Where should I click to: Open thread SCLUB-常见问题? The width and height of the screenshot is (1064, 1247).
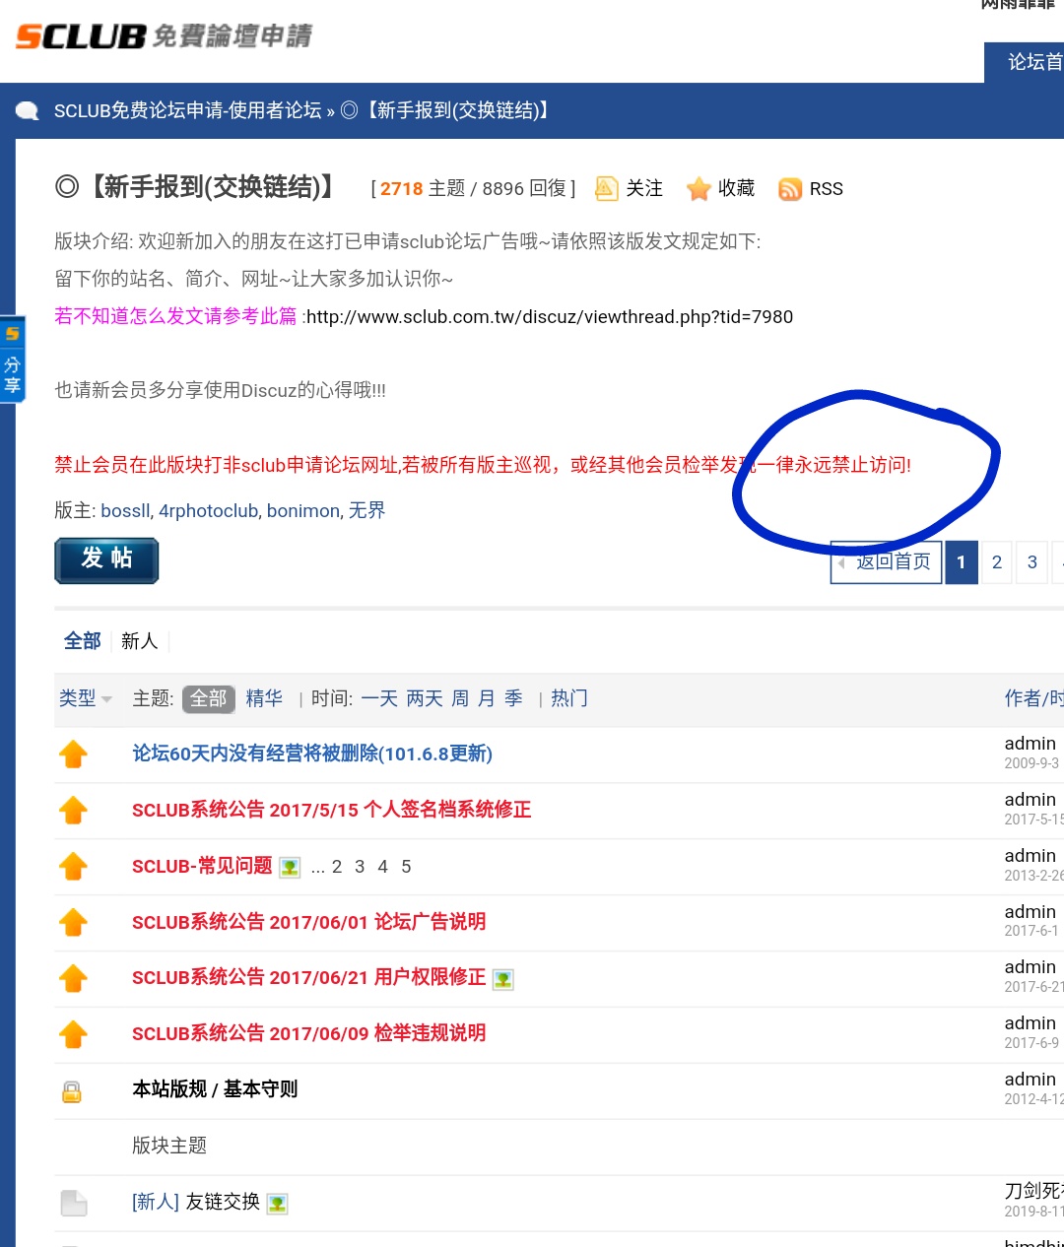click(x=202, y=866)
